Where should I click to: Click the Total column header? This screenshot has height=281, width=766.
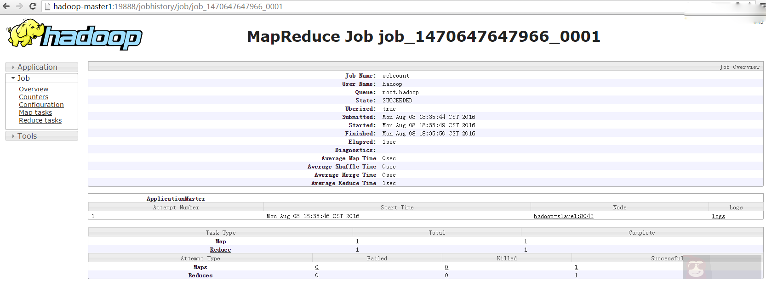pyautogui.click(x=437, y=233)
